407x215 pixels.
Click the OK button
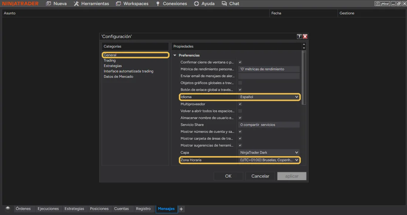tap(228, 176)
